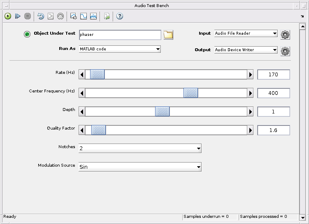Open the Run As dropdown showing MATLAB code
Viewport: 309px width, 224px height.
120,49
